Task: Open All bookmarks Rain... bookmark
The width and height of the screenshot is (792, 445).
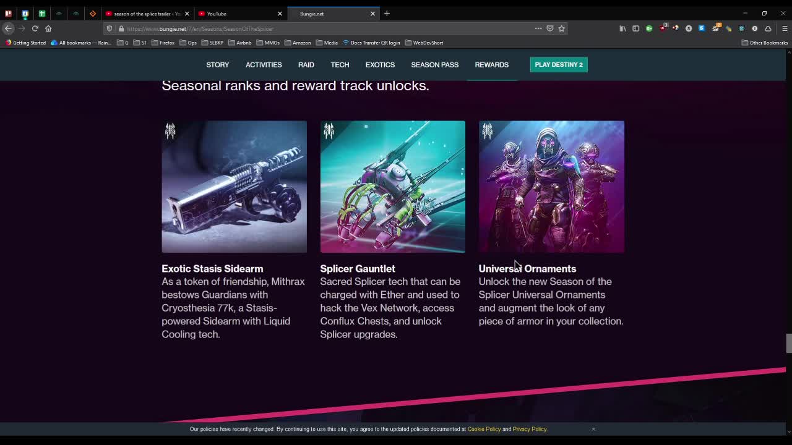Action: coord(81,43)
